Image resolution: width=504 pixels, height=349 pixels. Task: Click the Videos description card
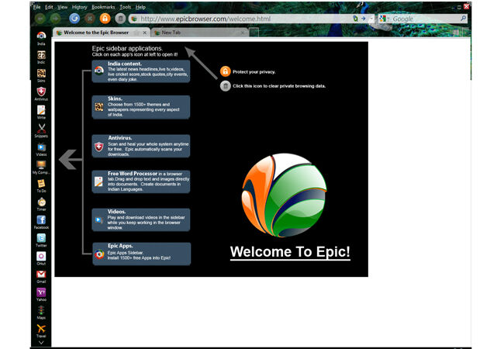pos(141,219)
